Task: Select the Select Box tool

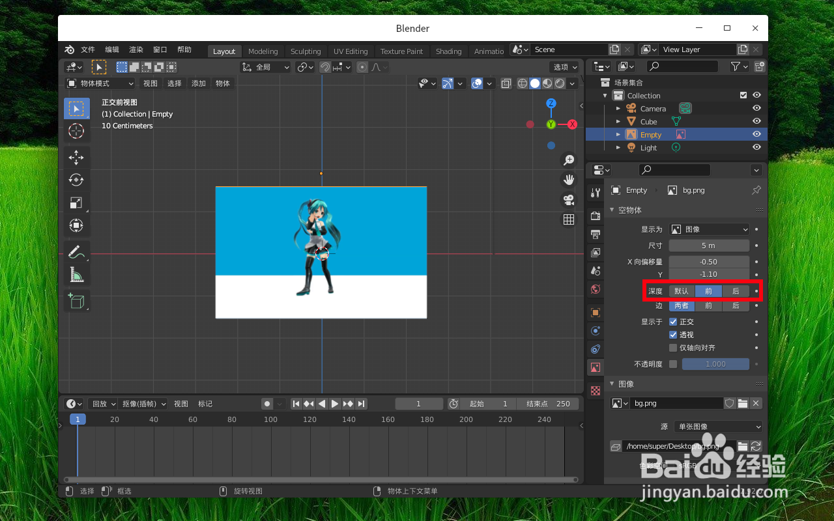Action: tap(76, 108)
